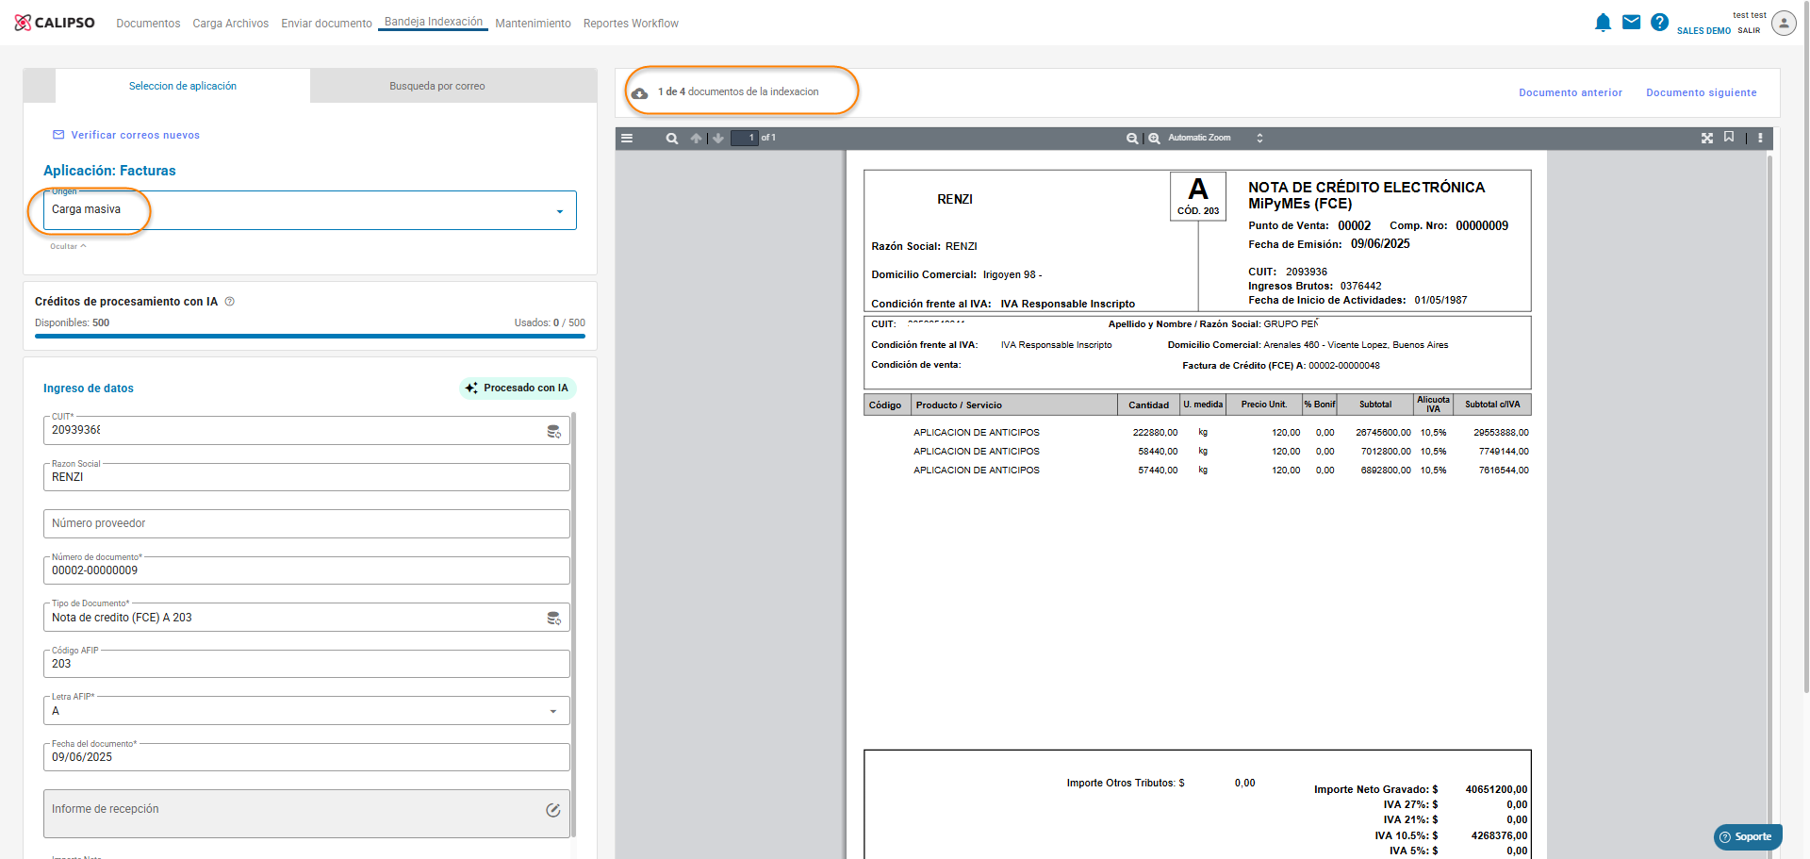Click the '1 de 4 documentos' counter text
Image resolution: width=1810 pixels, height=859 pixels.
[738, 91]
